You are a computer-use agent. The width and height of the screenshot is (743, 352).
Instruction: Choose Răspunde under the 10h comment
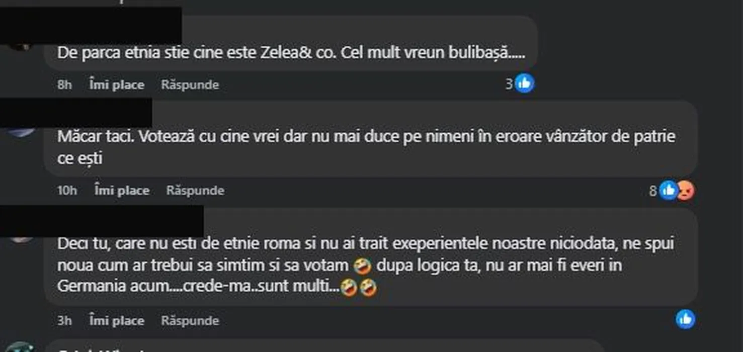[195, 191]
